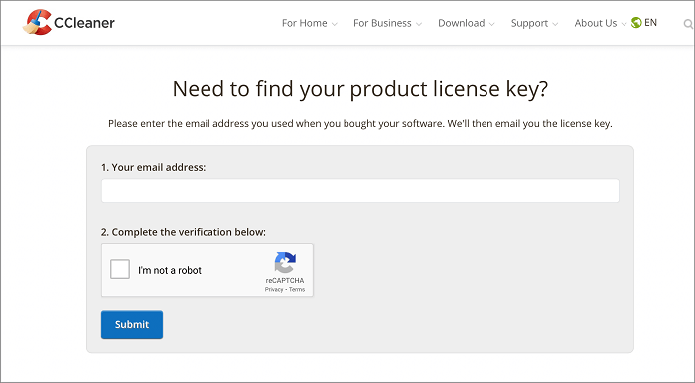Open reCAPTCHA Privacy link
The height and width of the screenshot is (383, 695).
pyautogui.click(x=274, y=289)
